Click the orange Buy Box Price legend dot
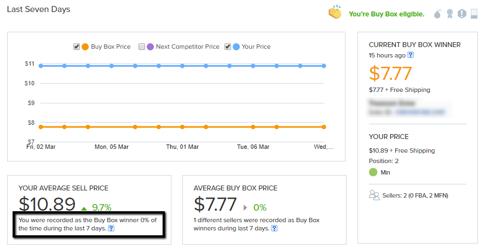This screenshot has width=484, height=249. pos(85,47)
